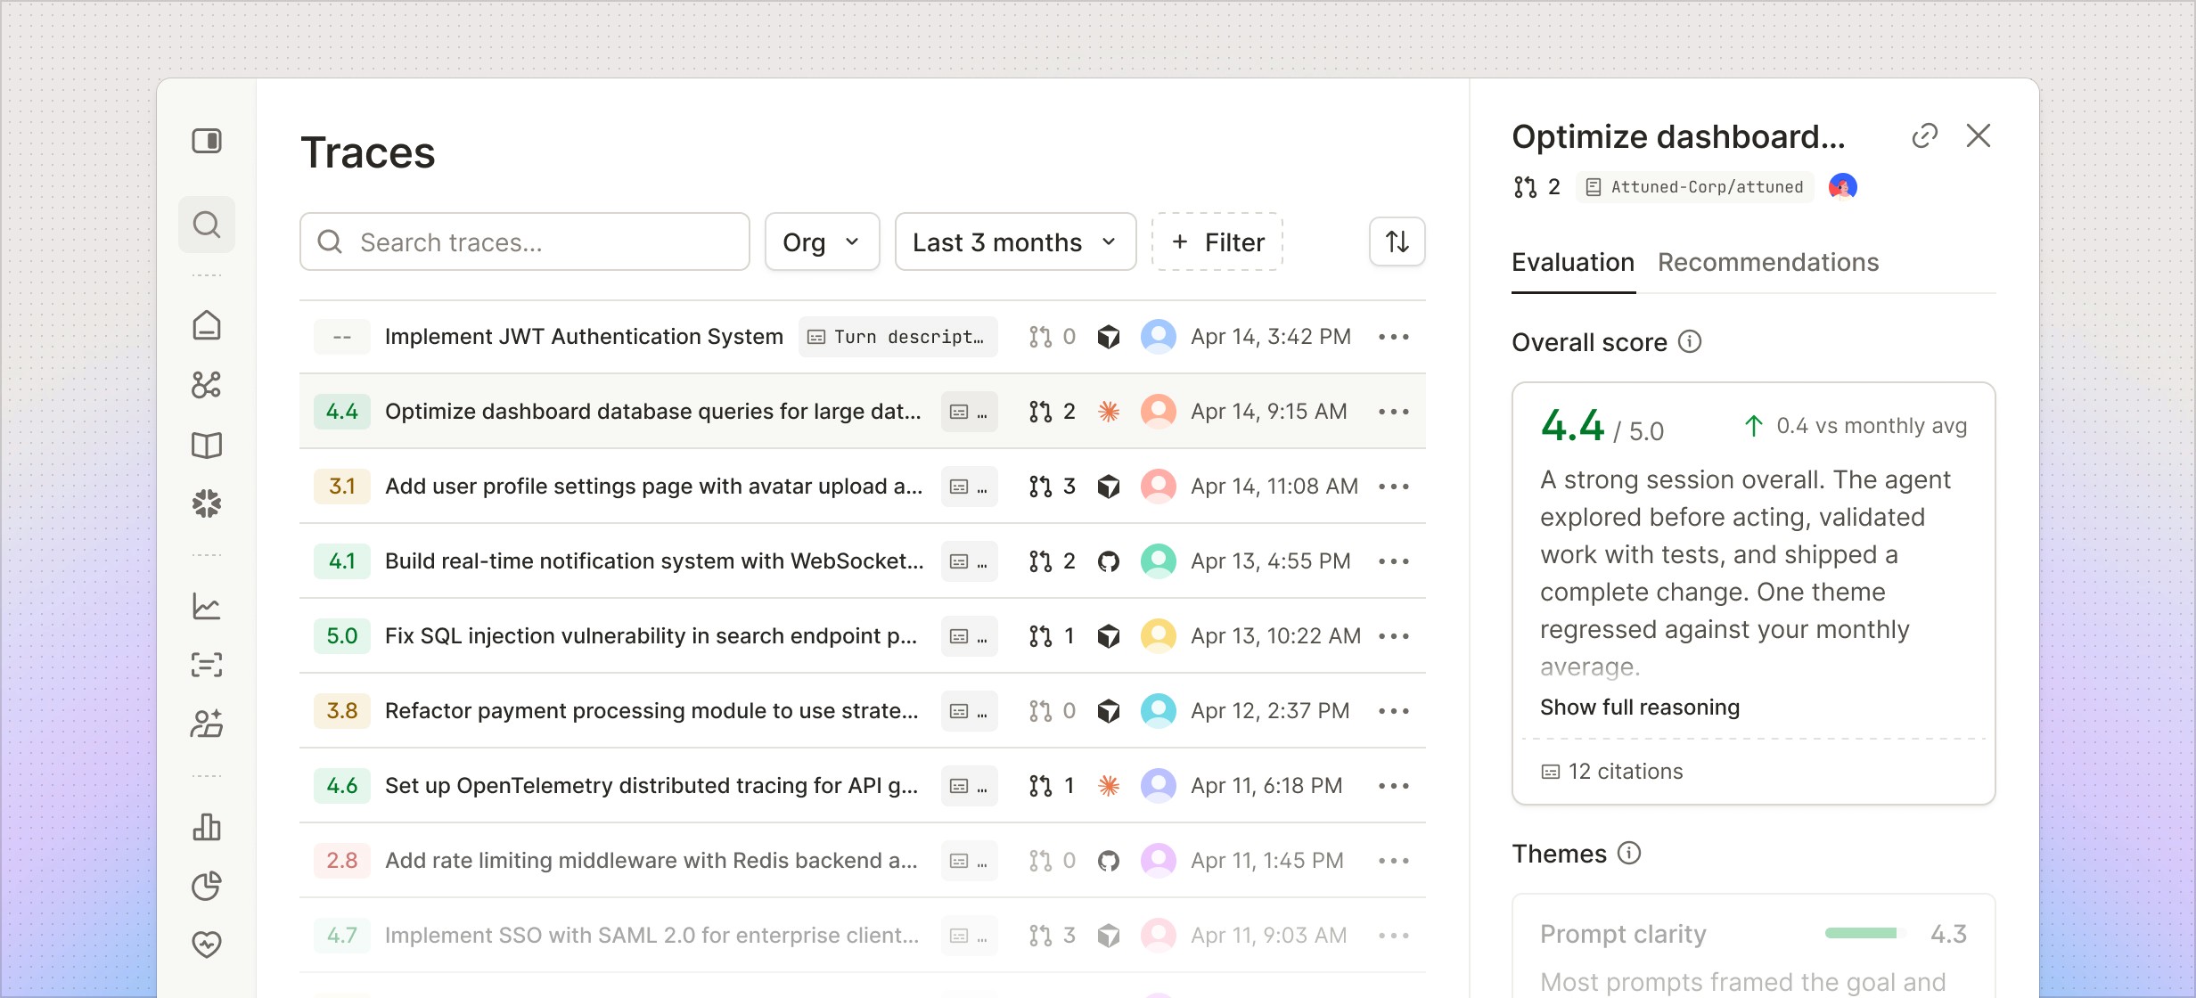
Task: Open Implement JWT Authentication System trace
Action: [x=584, y=337]
